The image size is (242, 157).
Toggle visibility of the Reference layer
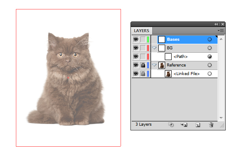(136, 65)
